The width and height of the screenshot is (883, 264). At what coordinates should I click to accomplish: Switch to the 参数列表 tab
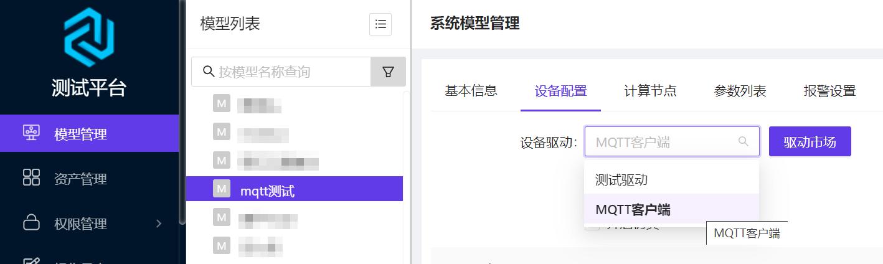point(740,91)
